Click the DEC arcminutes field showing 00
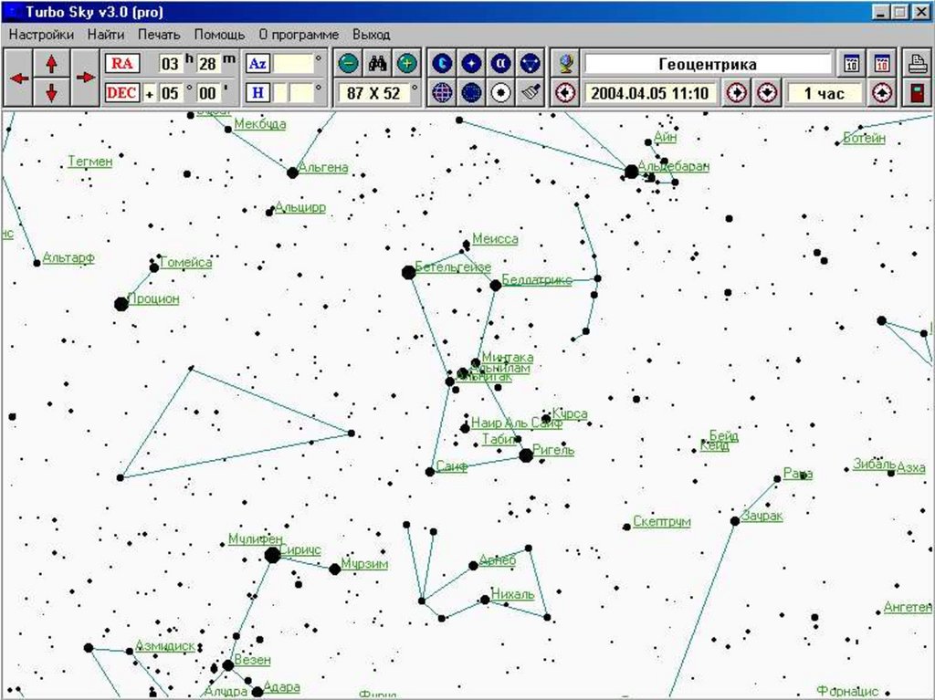 tap(207, 93)
